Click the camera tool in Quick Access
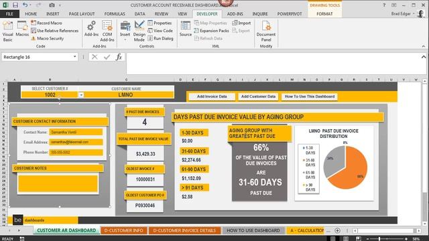 (x=52, y=5)
